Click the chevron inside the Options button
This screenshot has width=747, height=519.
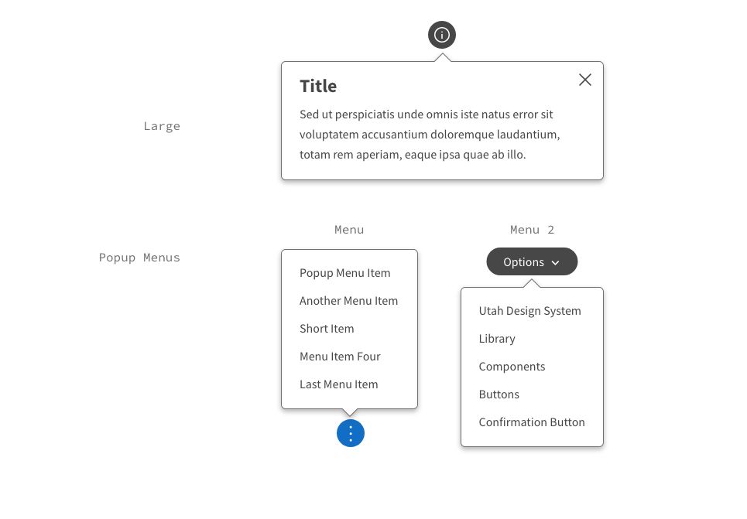554,262
